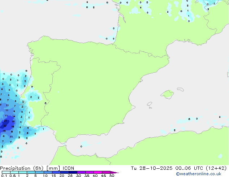This screenshot has height=177, width=229.
Task: Click the 40–45 mm magenta legend swatch
Action: click(x=98, y=172)
